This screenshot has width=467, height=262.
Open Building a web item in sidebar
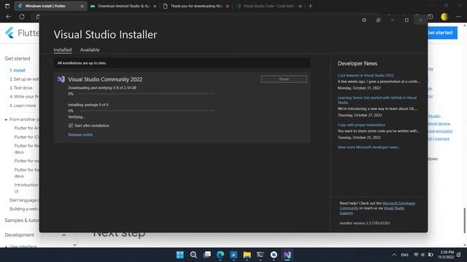tap(24, 209)
